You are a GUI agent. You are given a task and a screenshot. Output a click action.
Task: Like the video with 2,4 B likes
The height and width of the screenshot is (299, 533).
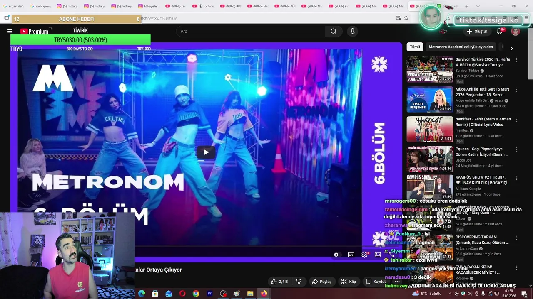(279, 282)
